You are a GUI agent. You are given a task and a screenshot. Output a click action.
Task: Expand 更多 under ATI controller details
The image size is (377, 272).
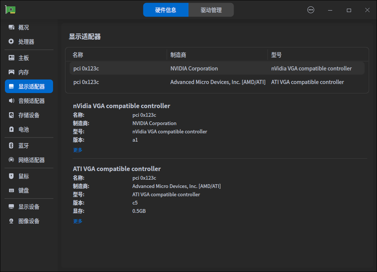[x=78, y=221]
